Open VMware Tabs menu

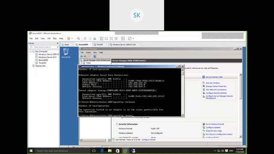pyautogui.click(x=55, y=38)
